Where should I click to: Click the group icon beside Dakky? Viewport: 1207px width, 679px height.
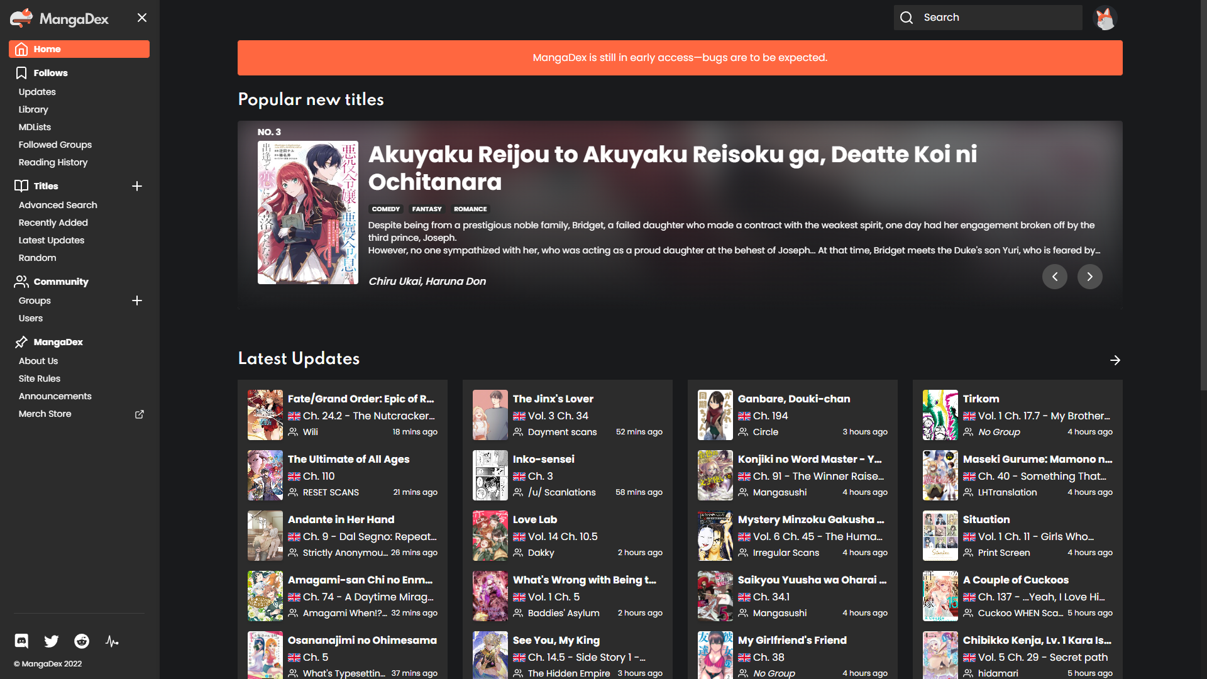click(518, 553)
